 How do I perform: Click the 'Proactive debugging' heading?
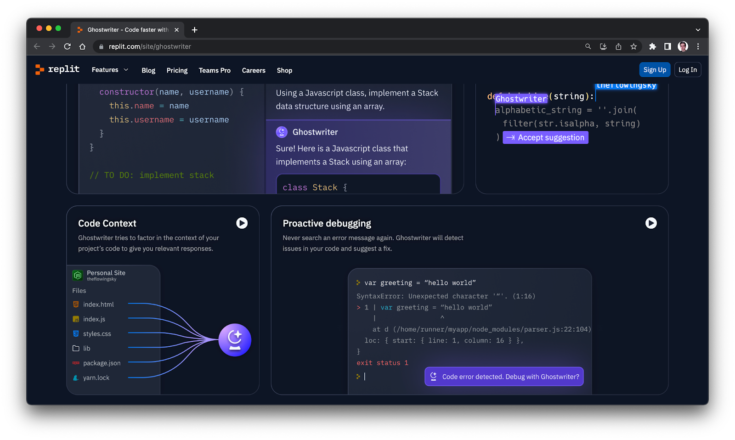click(327, 224)
